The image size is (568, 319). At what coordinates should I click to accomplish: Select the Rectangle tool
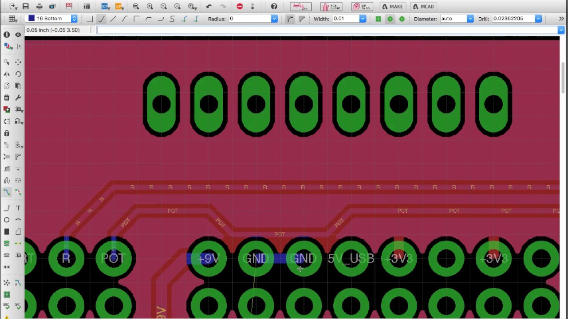point(7,232)
